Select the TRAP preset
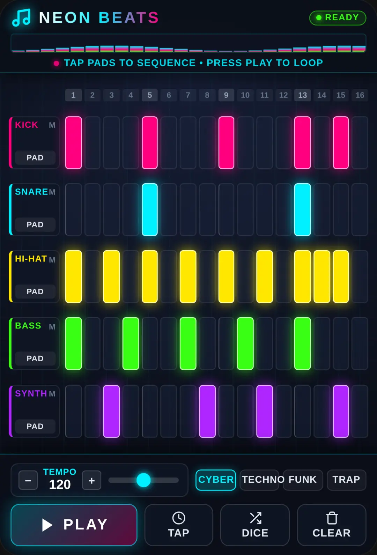This screenshot has height=555, width=377. coord(346,480)
